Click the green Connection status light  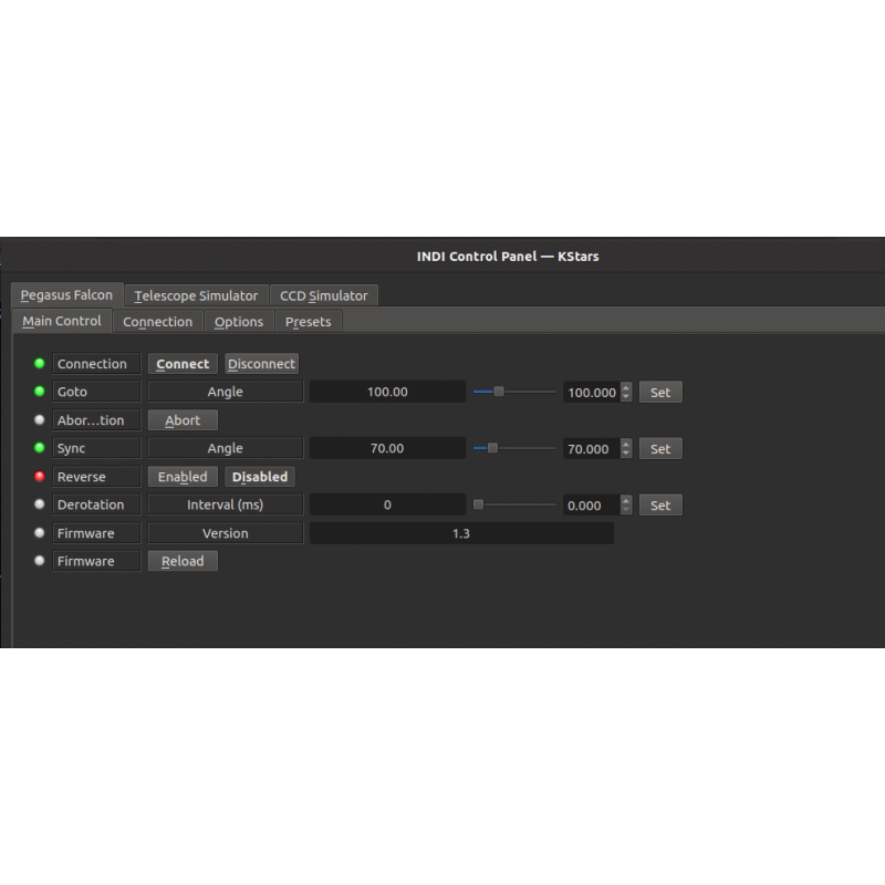(x=39, y=363)
